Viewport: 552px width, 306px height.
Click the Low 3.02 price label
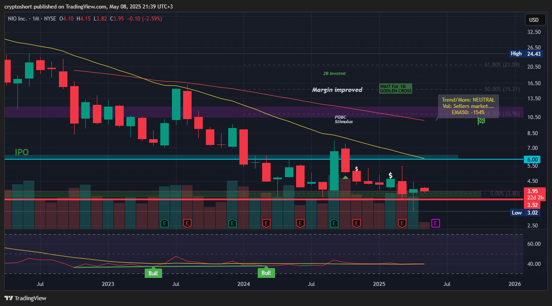coord(526,213)
